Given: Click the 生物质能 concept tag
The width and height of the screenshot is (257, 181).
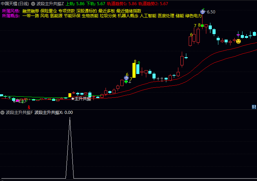Looking at the screenshot, I should pos(90,16).
